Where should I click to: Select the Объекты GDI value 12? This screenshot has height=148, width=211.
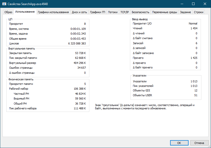tap(196, 90)
